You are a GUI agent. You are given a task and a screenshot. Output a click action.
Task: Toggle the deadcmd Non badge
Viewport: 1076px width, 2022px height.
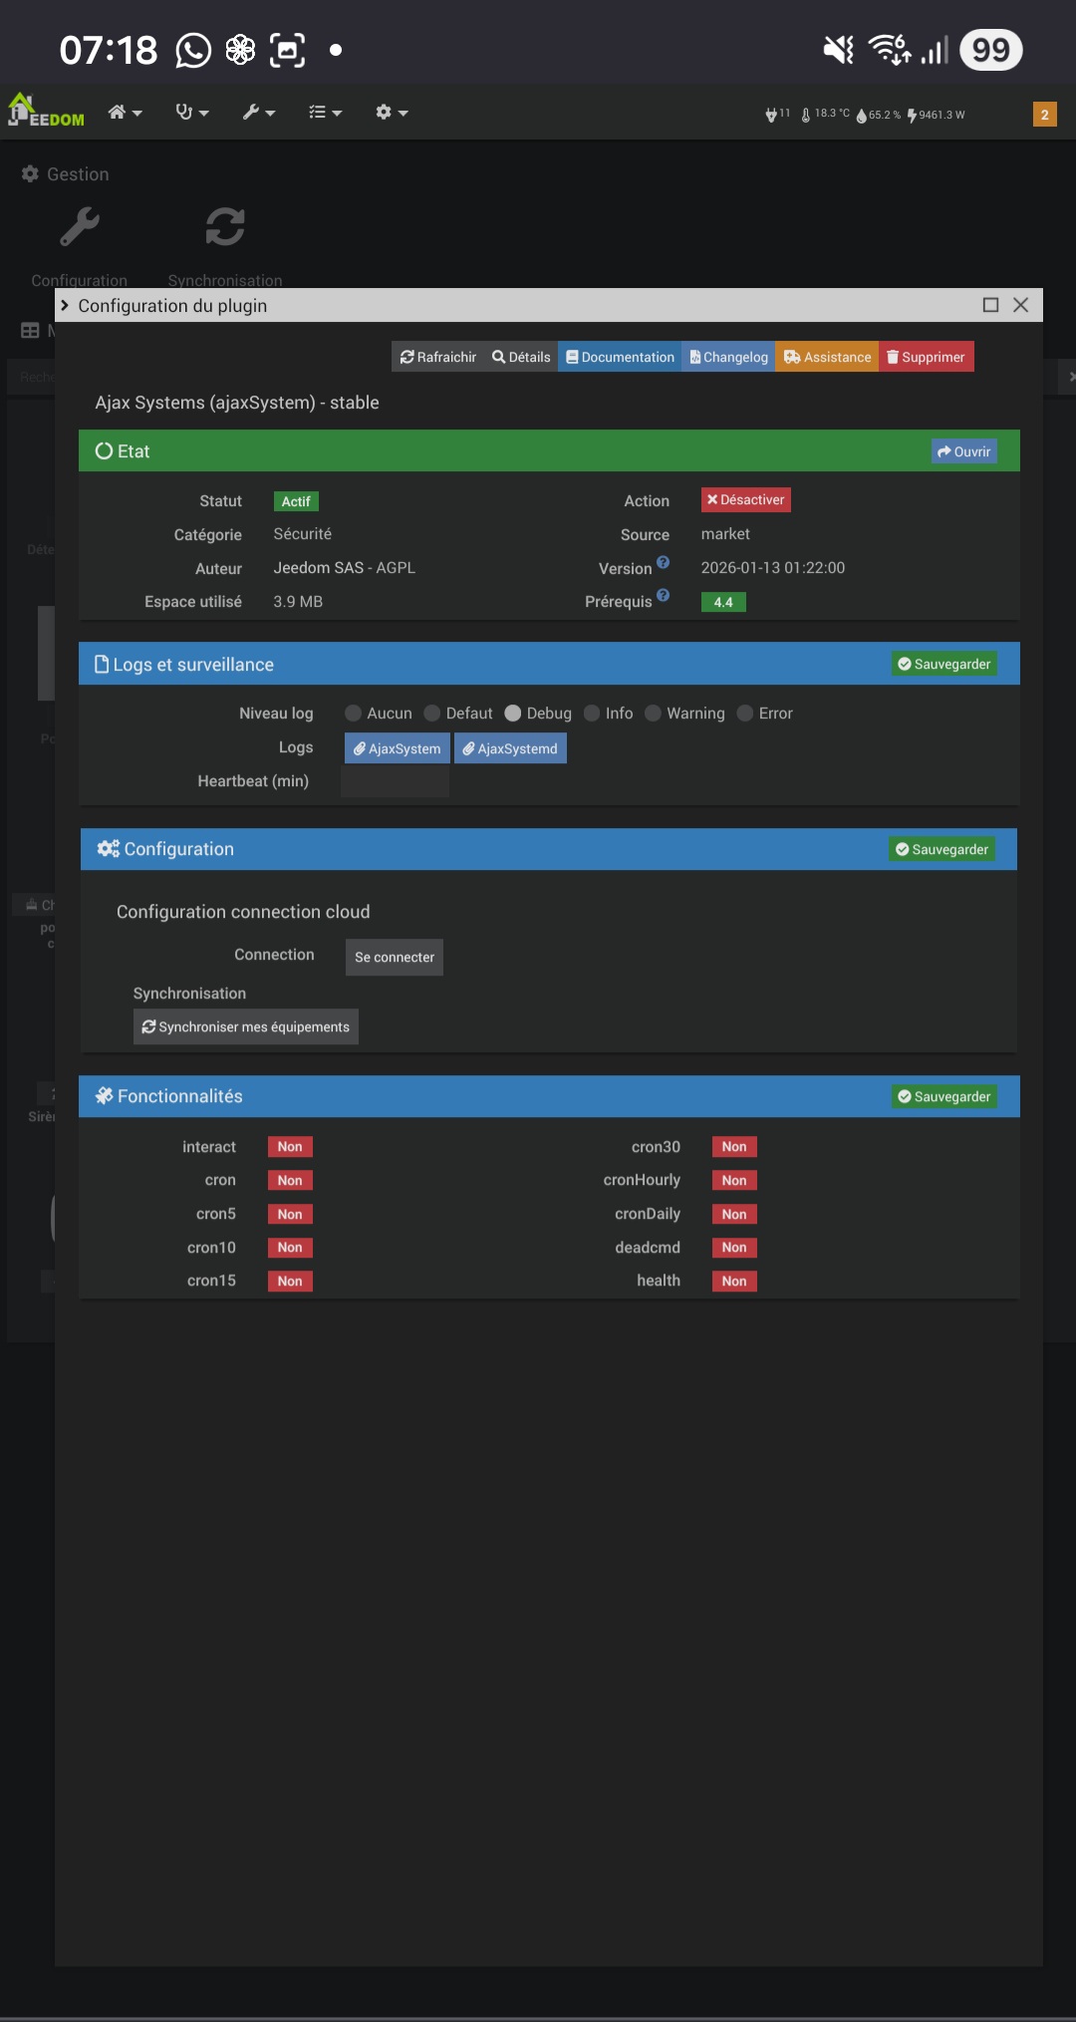tap(734, 1248)
